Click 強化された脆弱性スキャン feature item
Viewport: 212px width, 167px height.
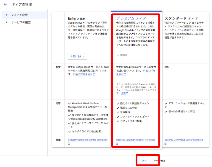133,103
